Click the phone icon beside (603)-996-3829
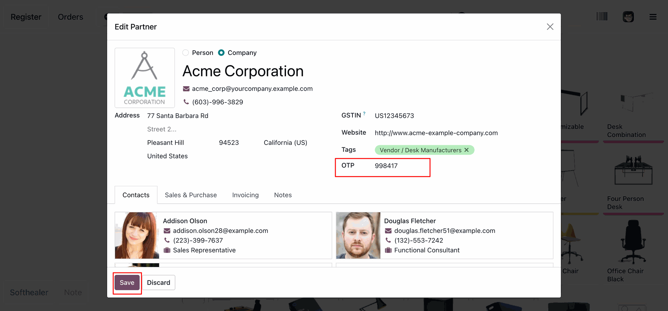 tap(186, 102)
